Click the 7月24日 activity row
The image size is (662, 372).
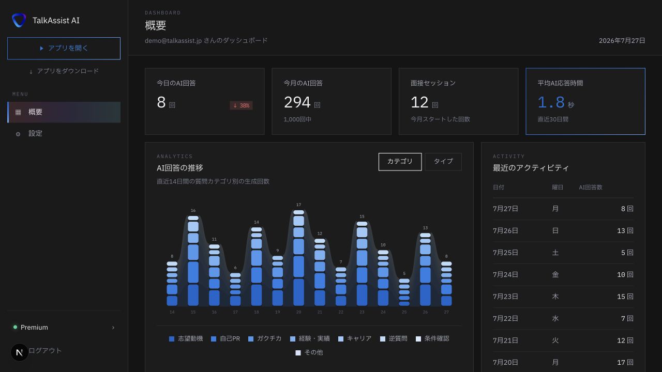coord(563,275)
